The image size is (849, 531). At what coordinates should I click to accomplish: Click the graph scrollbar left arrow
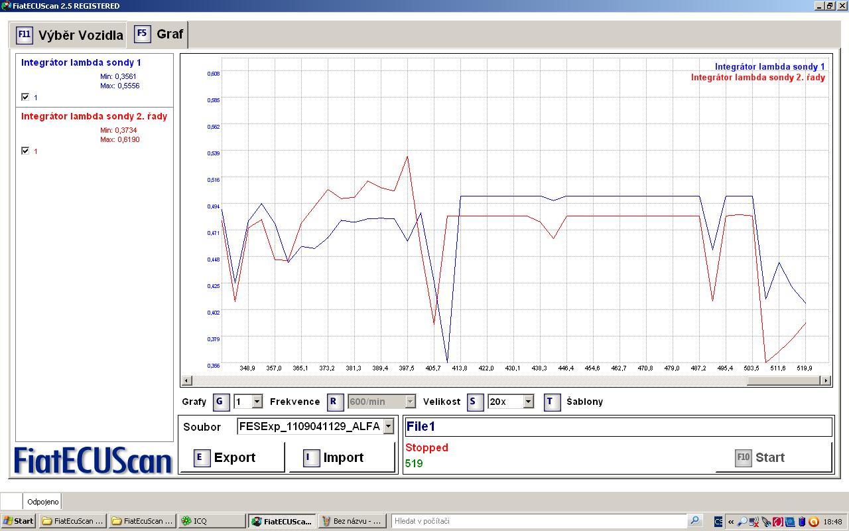point(187,380)
